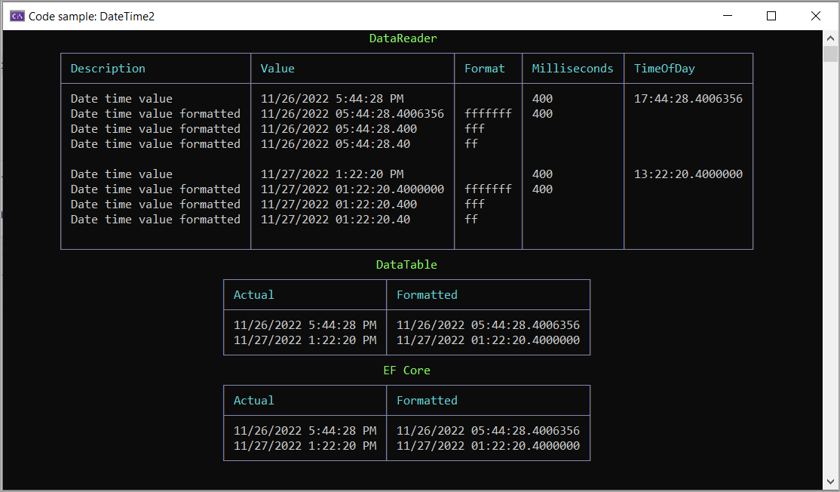Screen dimensions: 840x492
Task: Click the Actual header in EF Core table
Action: click(254, 401)
